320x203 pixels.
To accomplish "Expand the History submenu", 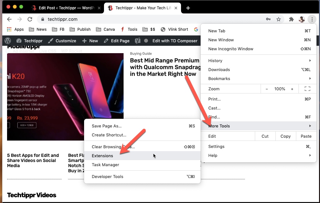I will click(258, 61).
